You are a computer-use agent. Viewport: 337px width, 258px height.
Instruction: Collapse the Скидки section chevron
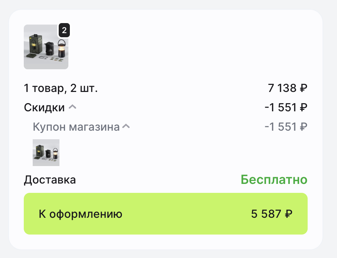[72, 107]
